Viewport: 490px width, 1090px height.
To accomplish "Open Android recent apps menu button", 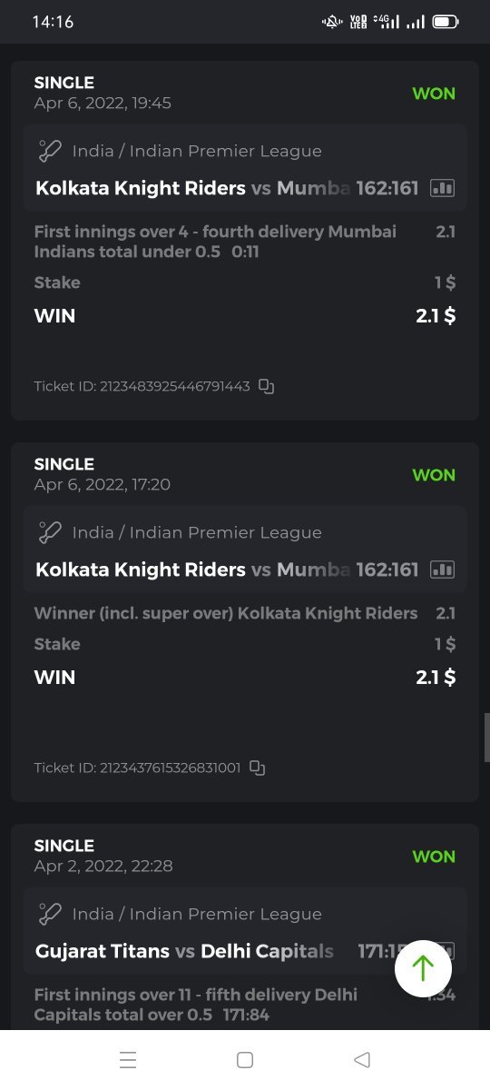I will [x=128, y=1060].
